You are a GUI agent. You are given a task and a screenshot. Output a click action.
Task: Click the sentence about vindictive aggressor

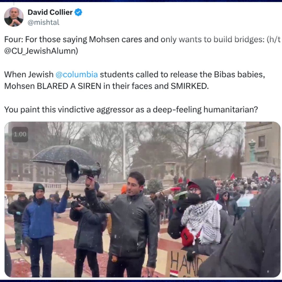pyautogui.click(x=131, y=109)
